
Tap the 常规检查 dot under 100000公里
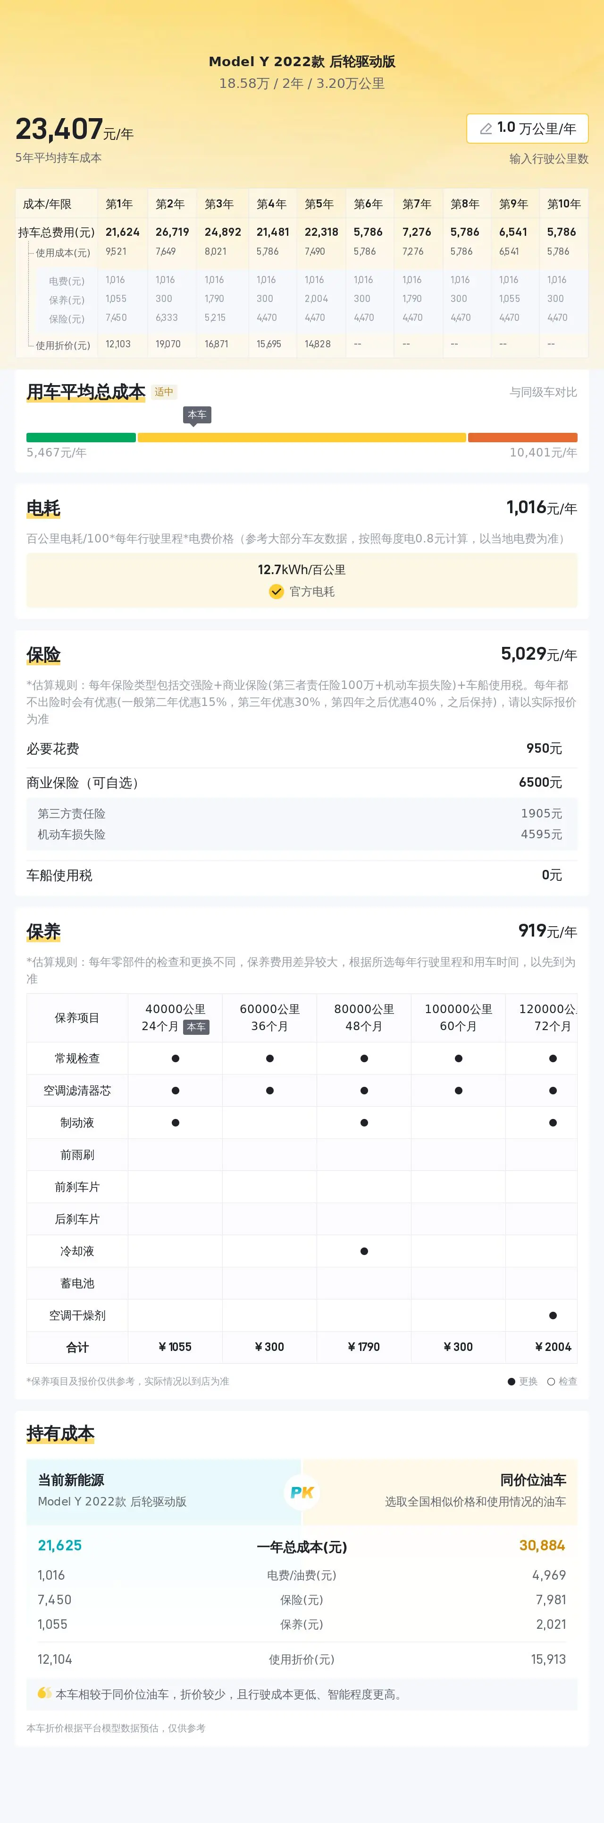(x=459, y=1058)
